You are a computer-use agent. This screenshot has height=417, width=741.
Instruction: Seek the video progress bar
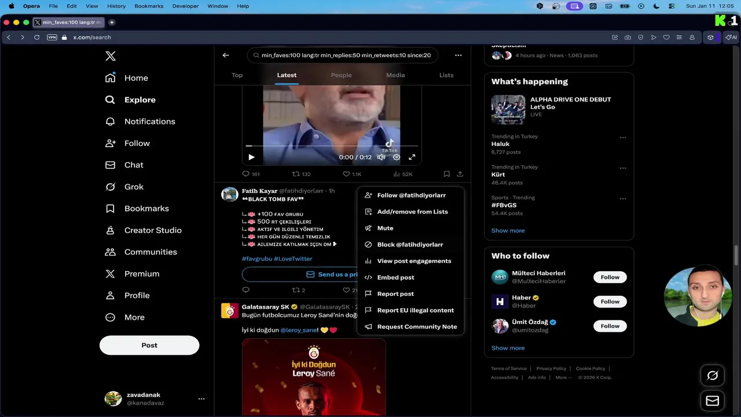[332, 146]
